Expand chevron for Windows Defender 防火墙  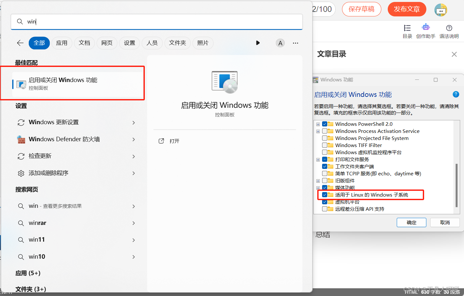(134, 139)
